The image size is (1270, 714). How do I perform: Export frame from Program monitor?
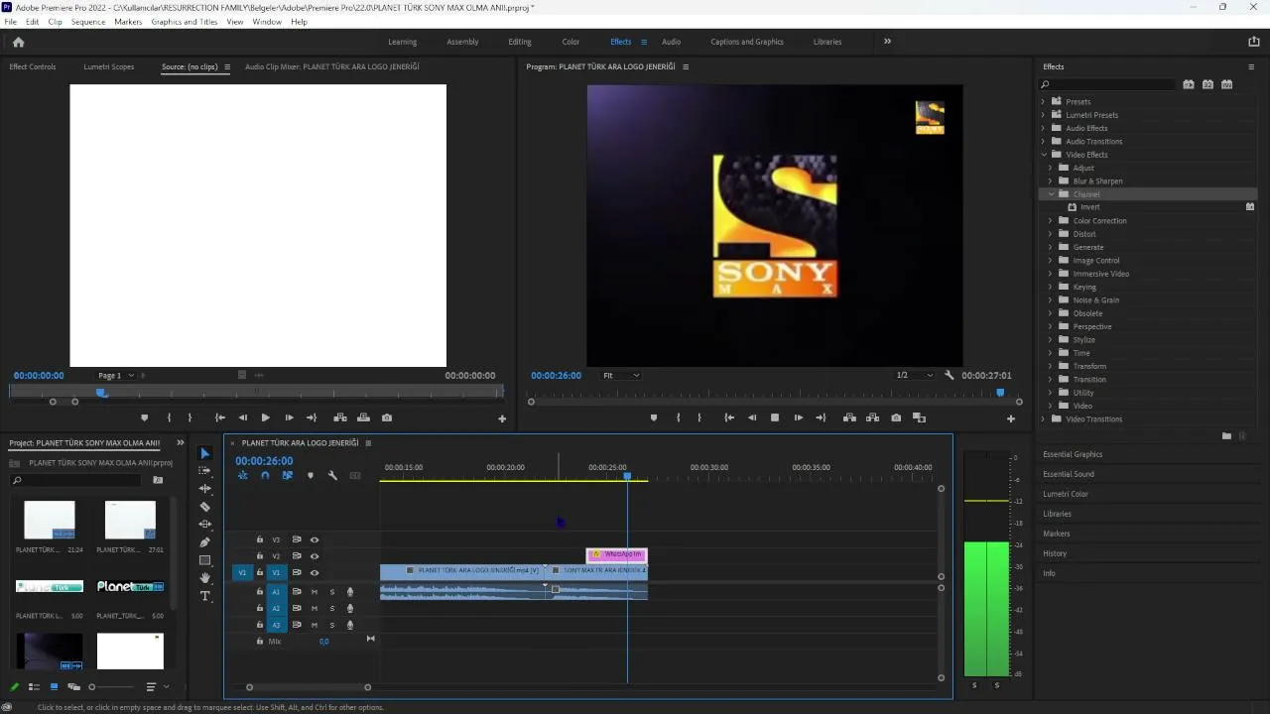click(x=896, y=417)
